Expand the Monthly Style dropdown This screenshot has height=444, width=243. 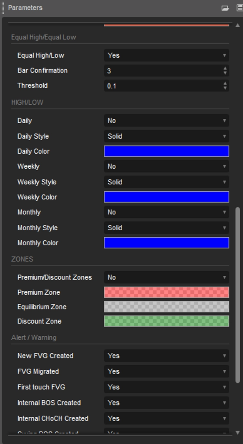[x=225, y=228]
